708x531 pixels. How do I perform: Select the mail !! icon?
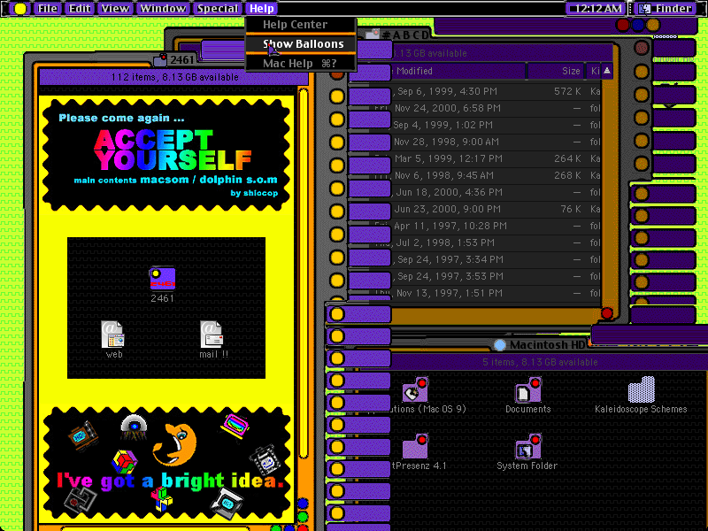tap(212, 335)
